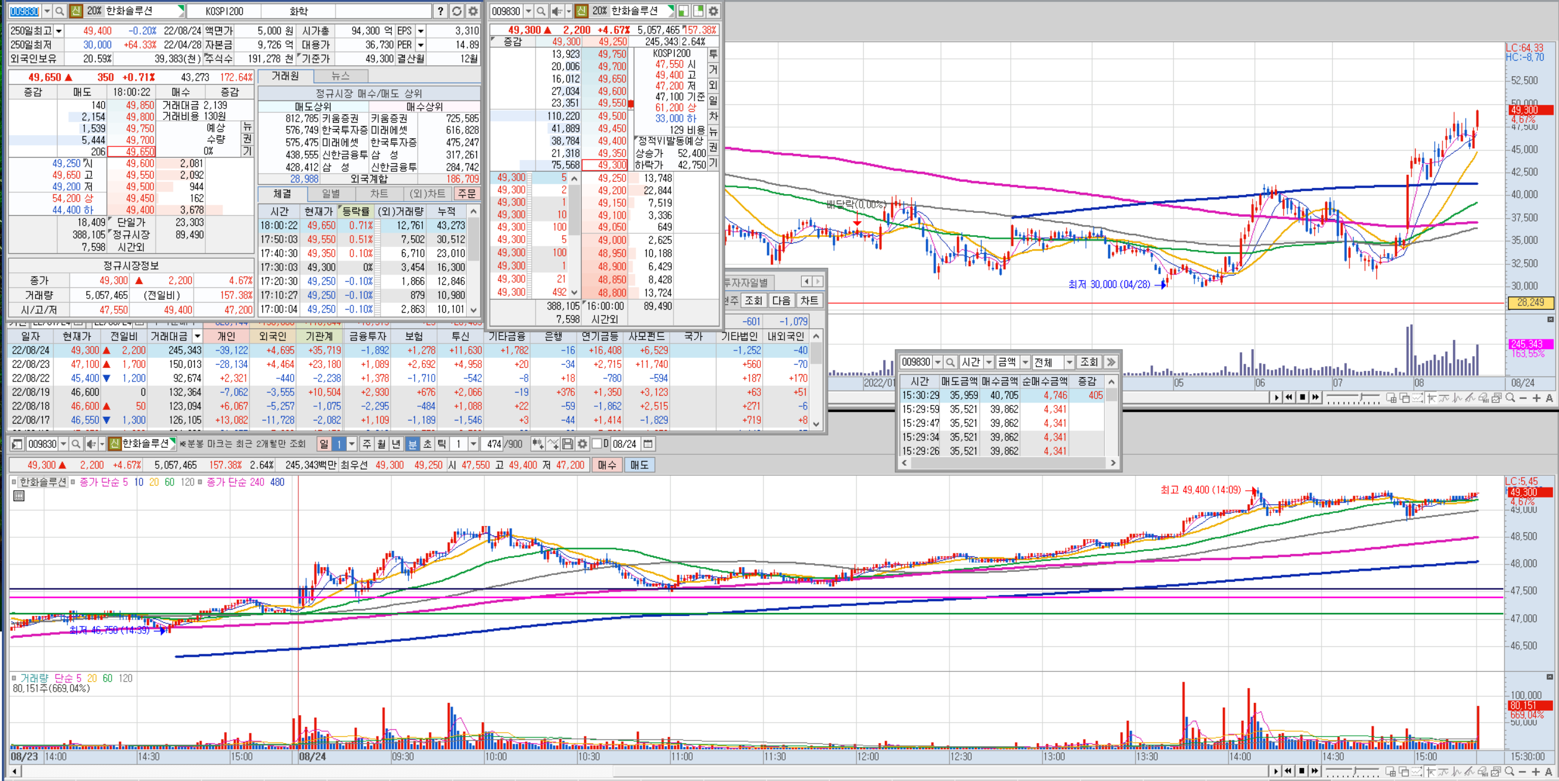
Task: Select the 초 (second) period toggle
Action: (427, 444)
